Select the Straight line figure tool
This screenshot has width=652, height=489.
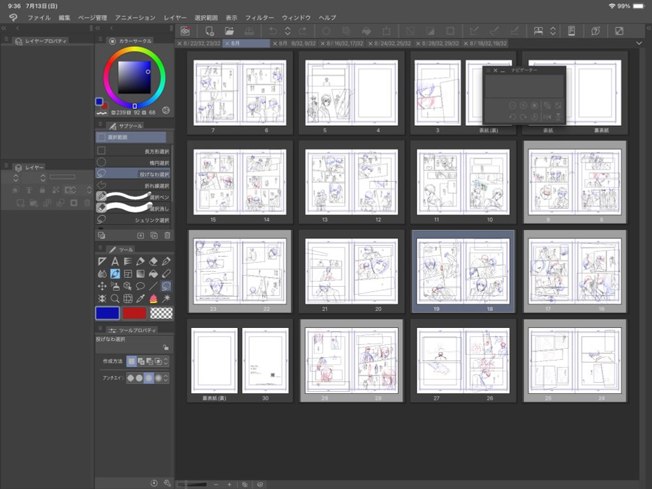tap(153, 286)
